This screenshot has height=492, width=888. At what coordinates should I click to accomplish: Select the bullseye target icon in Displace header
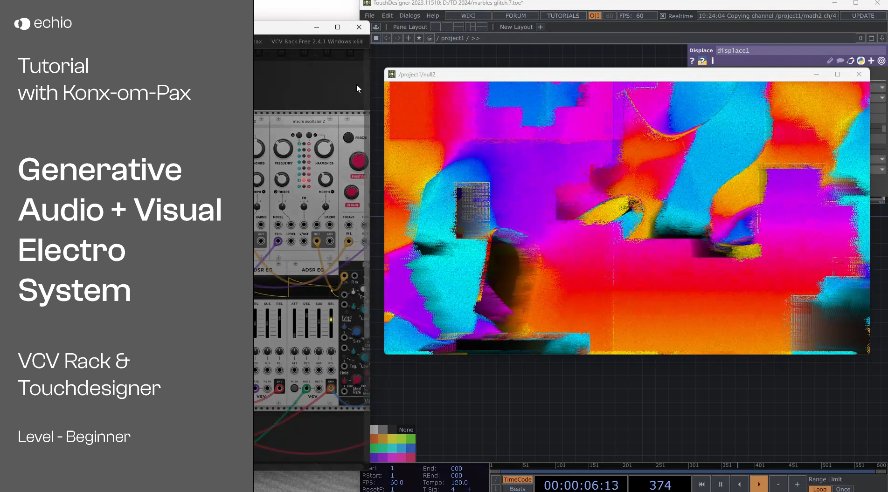click(881, 61)
